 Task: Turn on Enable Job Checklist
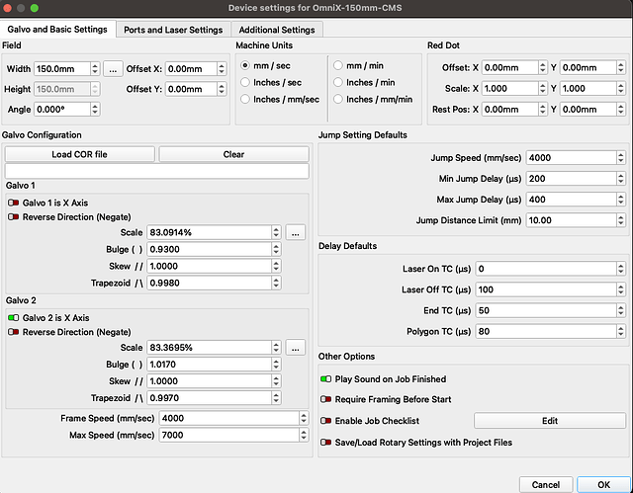(x=325, y=421)
